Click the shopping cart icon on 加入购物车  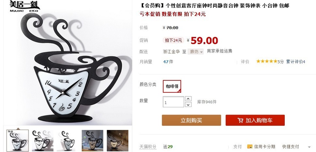tap(240, 120)
